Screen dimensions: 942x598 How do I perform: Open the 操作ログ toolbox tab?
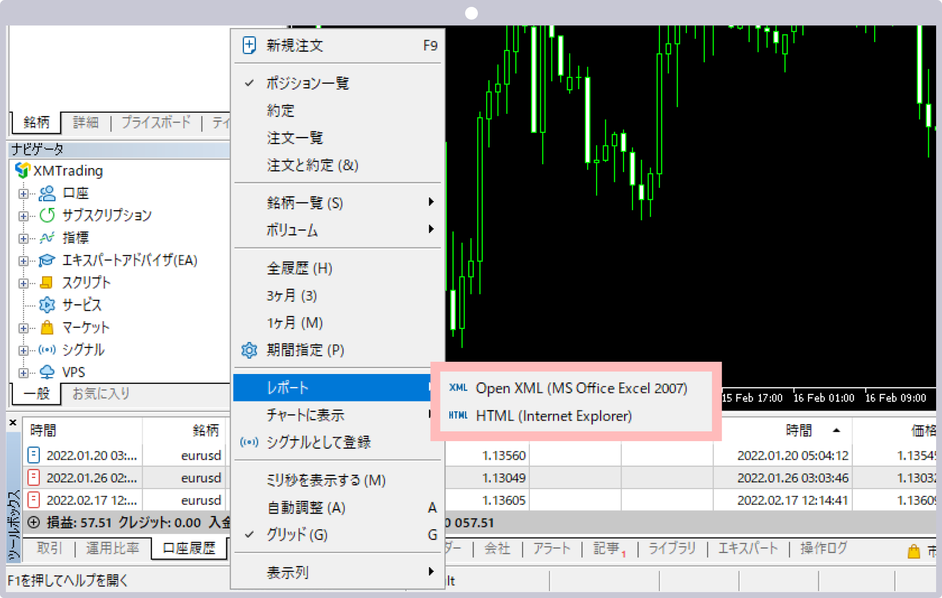(x=824, y=548)
